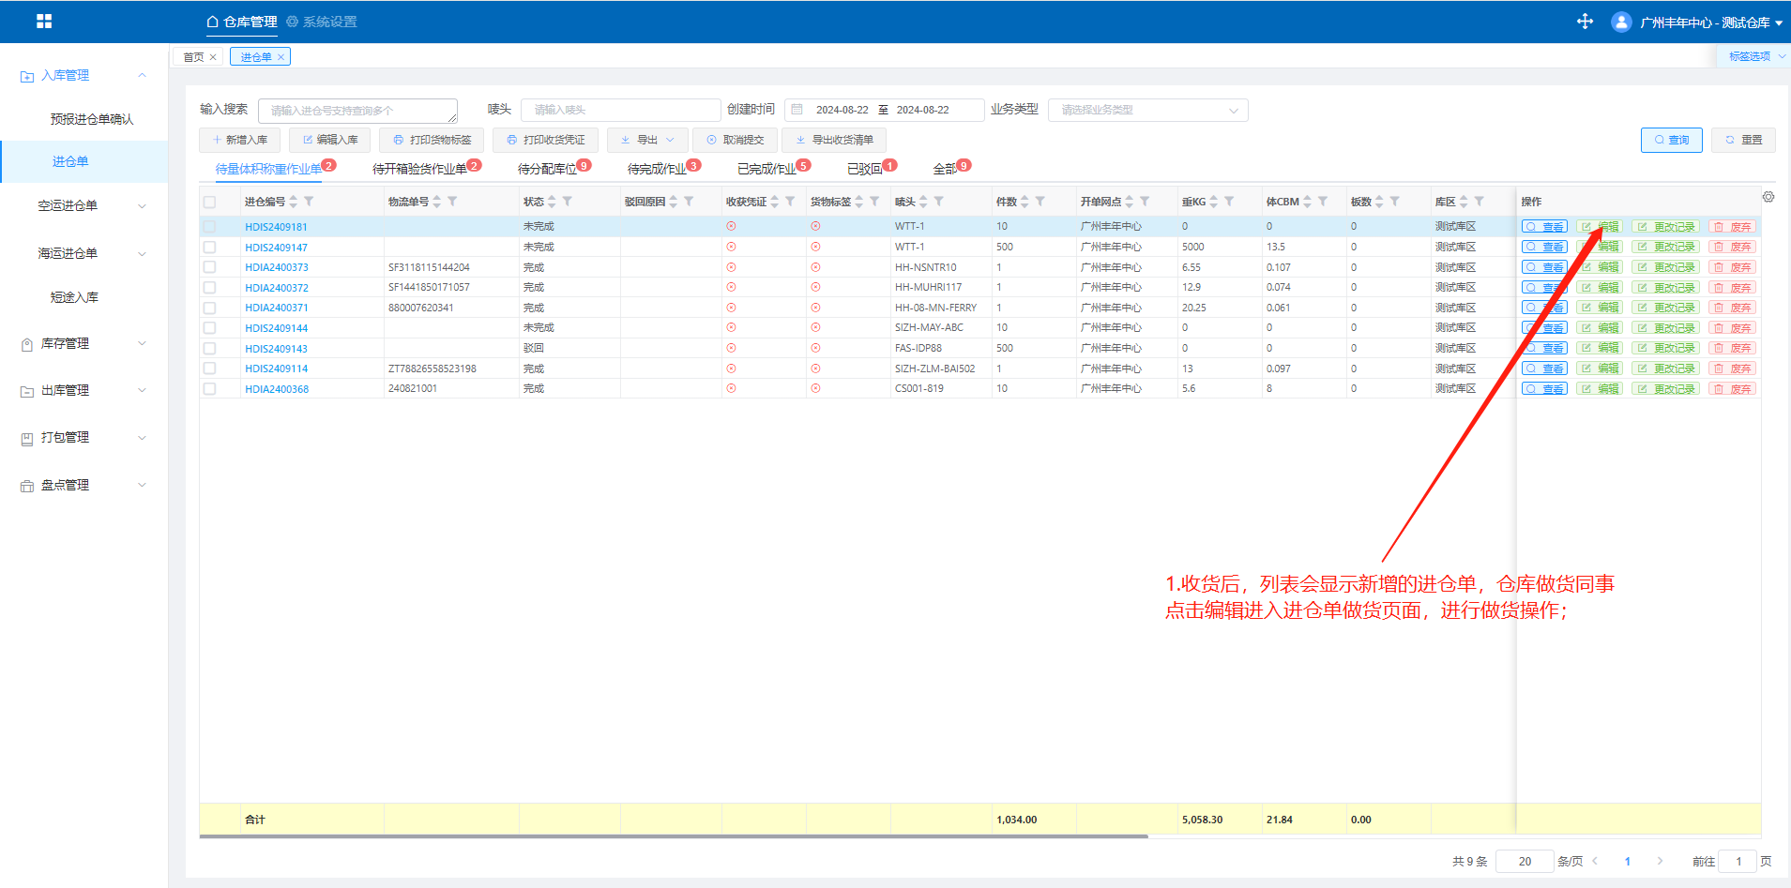Open the HDIA2400373 order link
This screenshot has height=888, width=1791.
coord(277,268)
